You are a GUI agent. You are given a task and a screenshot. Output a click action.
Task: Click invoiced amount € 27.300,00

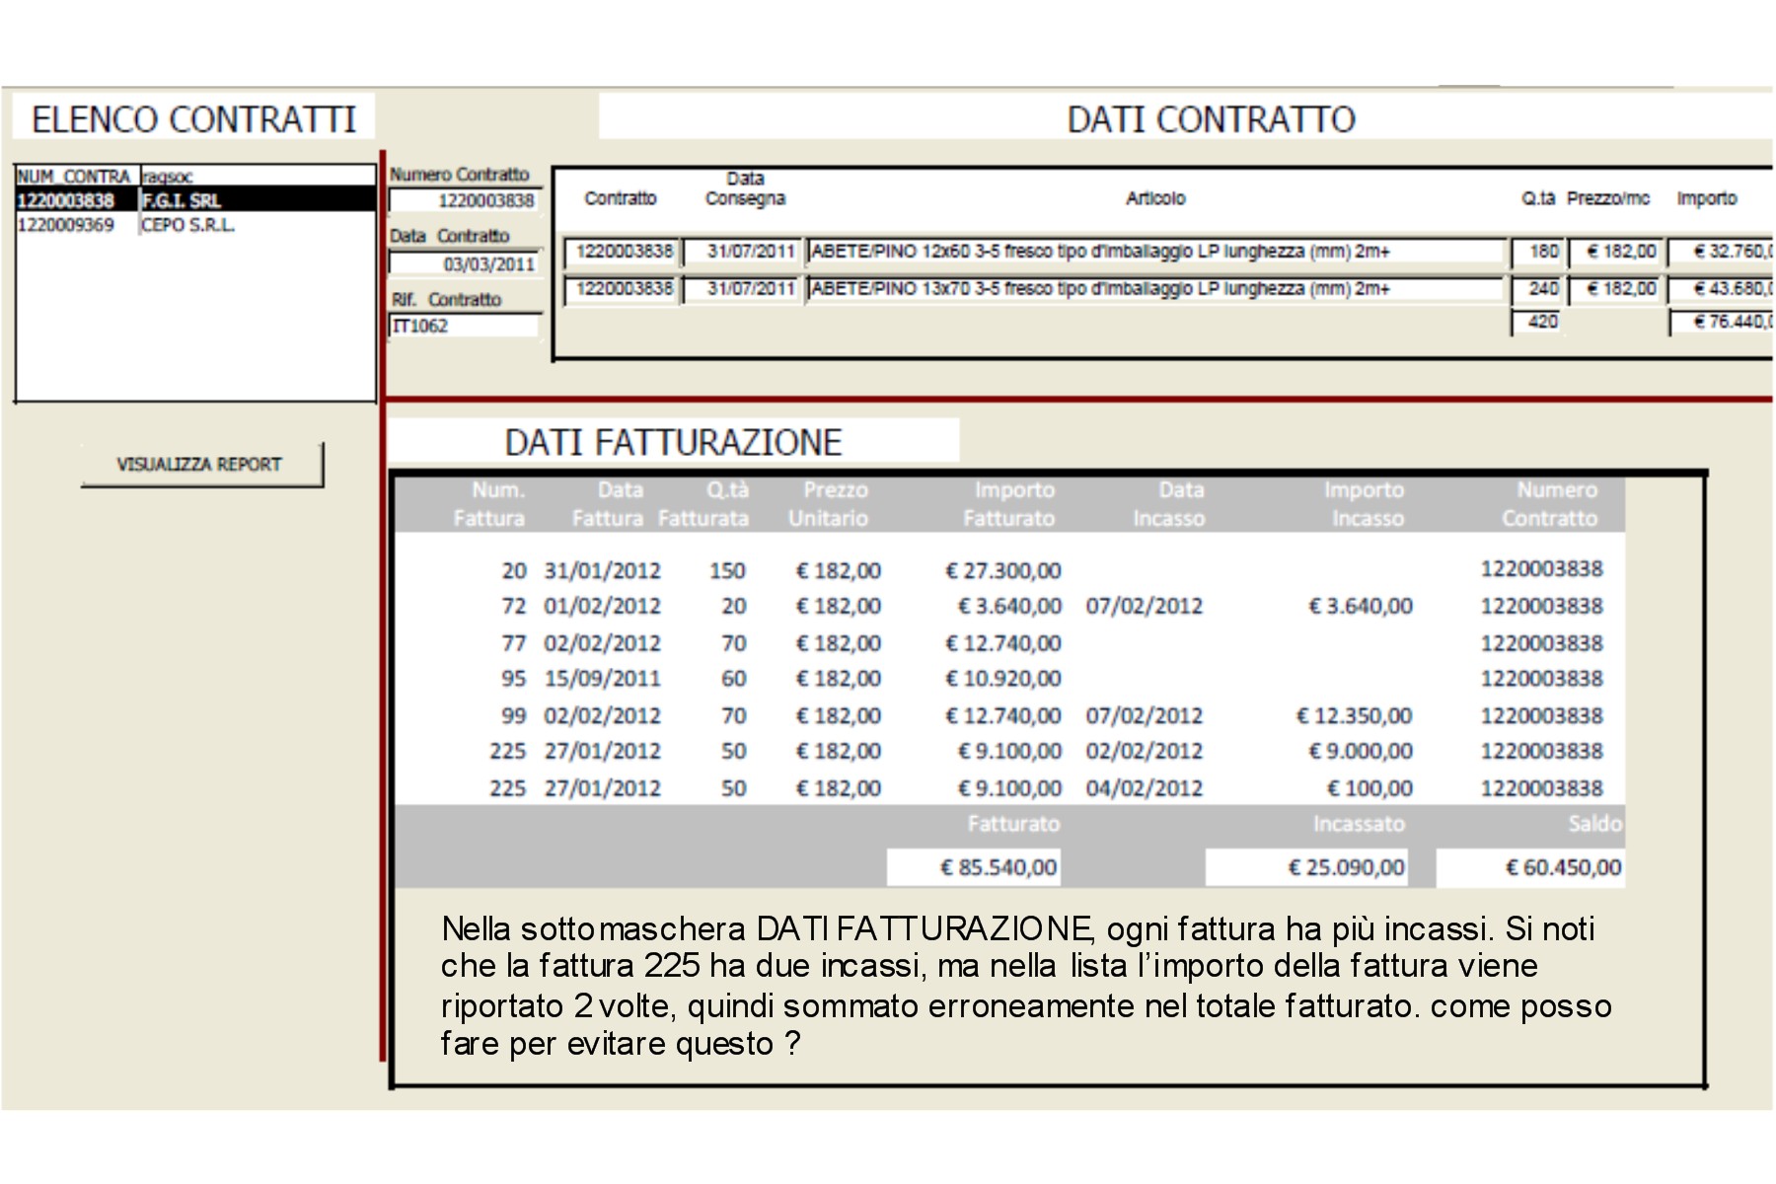[1003, 570]
